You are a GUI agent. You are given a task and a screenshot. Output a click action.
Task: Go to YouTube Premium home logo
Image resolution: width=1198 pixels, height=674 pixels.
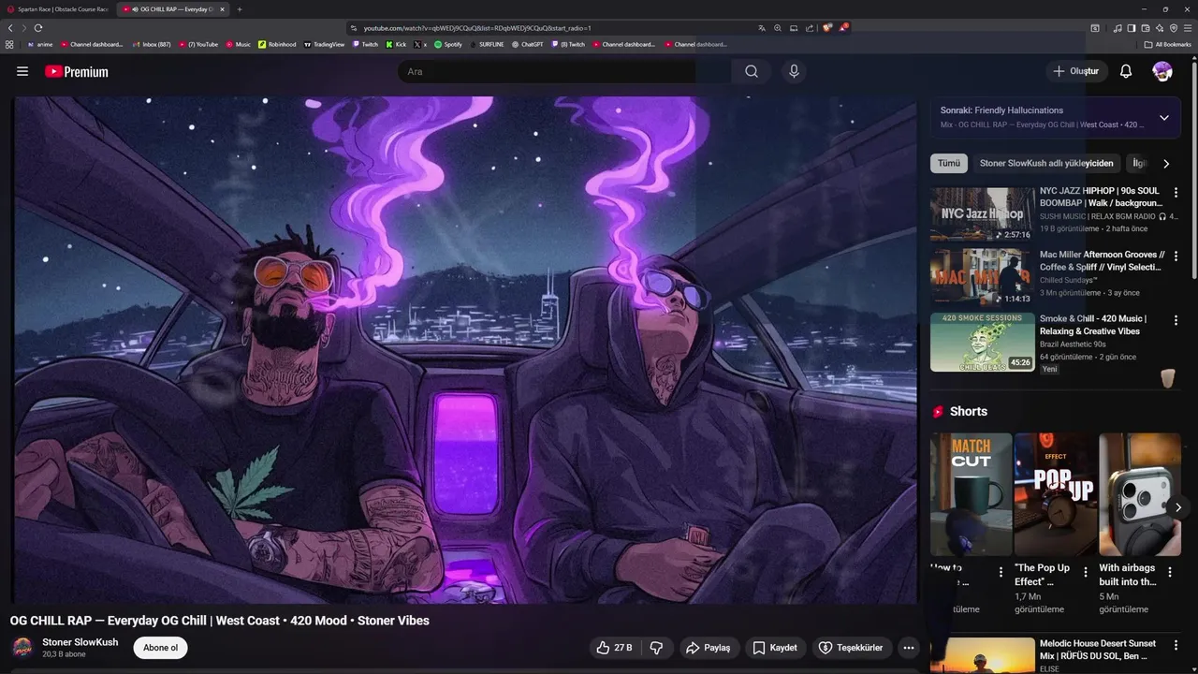click(77, 71)
